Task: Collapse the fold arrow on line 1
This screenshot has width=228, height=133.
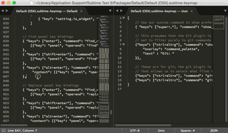Action: pos(124,18)
